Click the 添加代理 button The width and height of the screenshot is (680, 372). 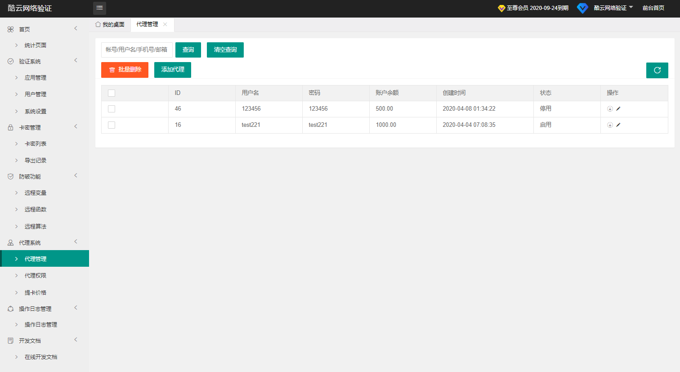coord(173,70)
